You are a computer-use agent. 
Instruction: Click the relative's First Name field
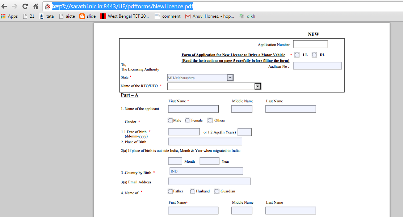193,210
